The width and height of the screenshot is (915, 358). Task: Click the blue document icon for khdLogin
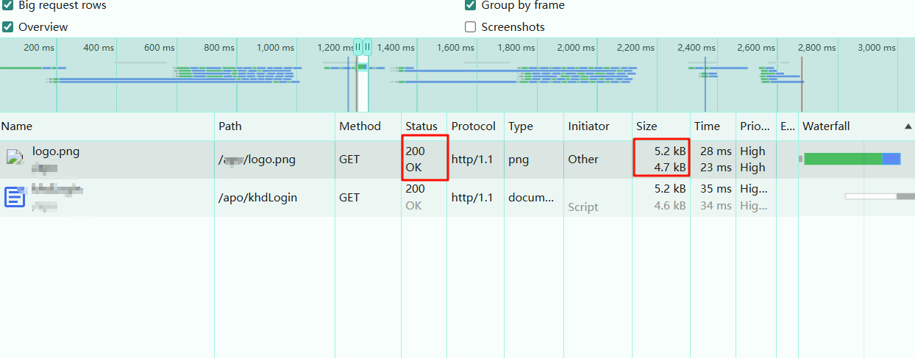15,197
